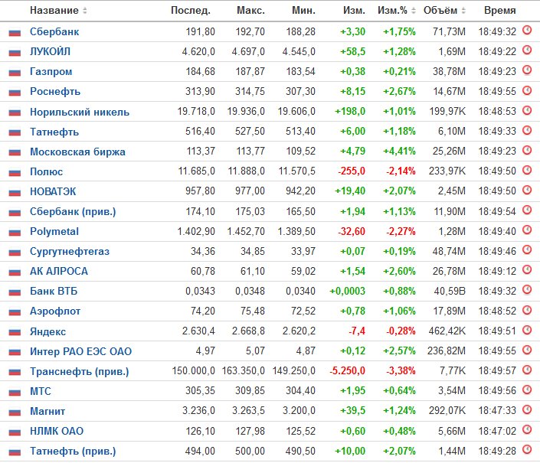Click the clock icon in the Polymetal row
The height and width of the screenshot is (463, 540).
coord(527,230)
